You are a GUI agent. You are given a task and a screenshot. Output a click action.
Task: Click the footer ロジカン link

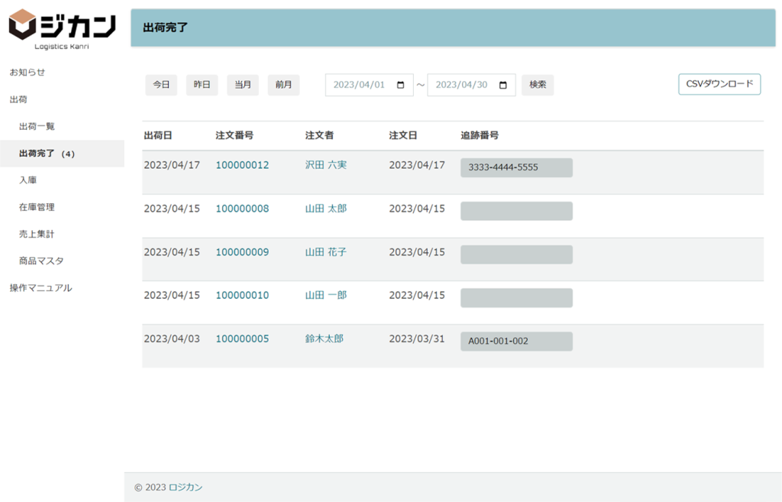tap(186, 487)
